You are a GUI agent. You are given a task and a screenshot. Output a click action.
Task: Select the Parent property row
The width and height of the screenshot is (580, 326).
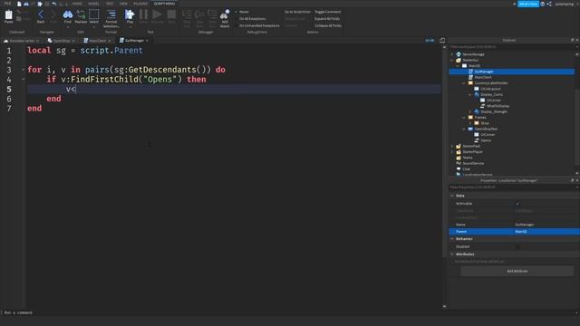515,232
